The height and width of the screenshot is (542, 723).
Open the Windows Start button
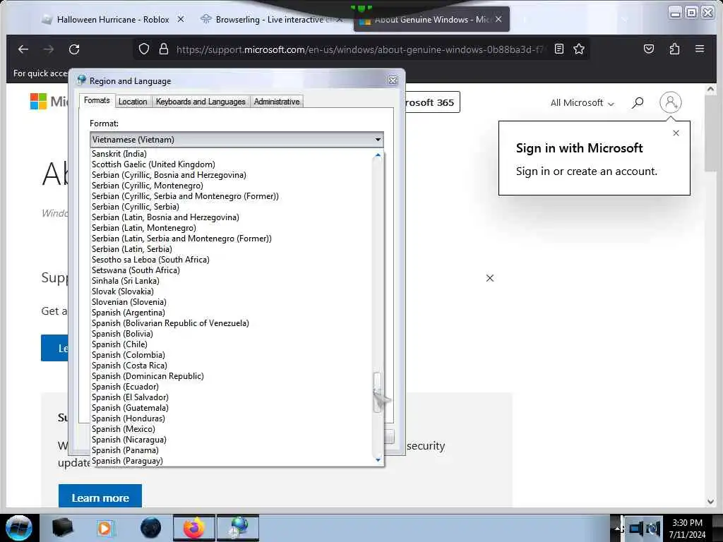pyautogui.click(x=19, y=528)
